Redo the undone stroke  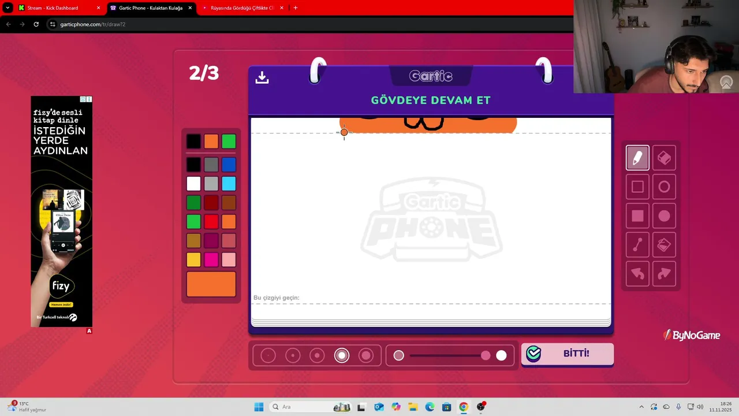click(x=664, y=274)
